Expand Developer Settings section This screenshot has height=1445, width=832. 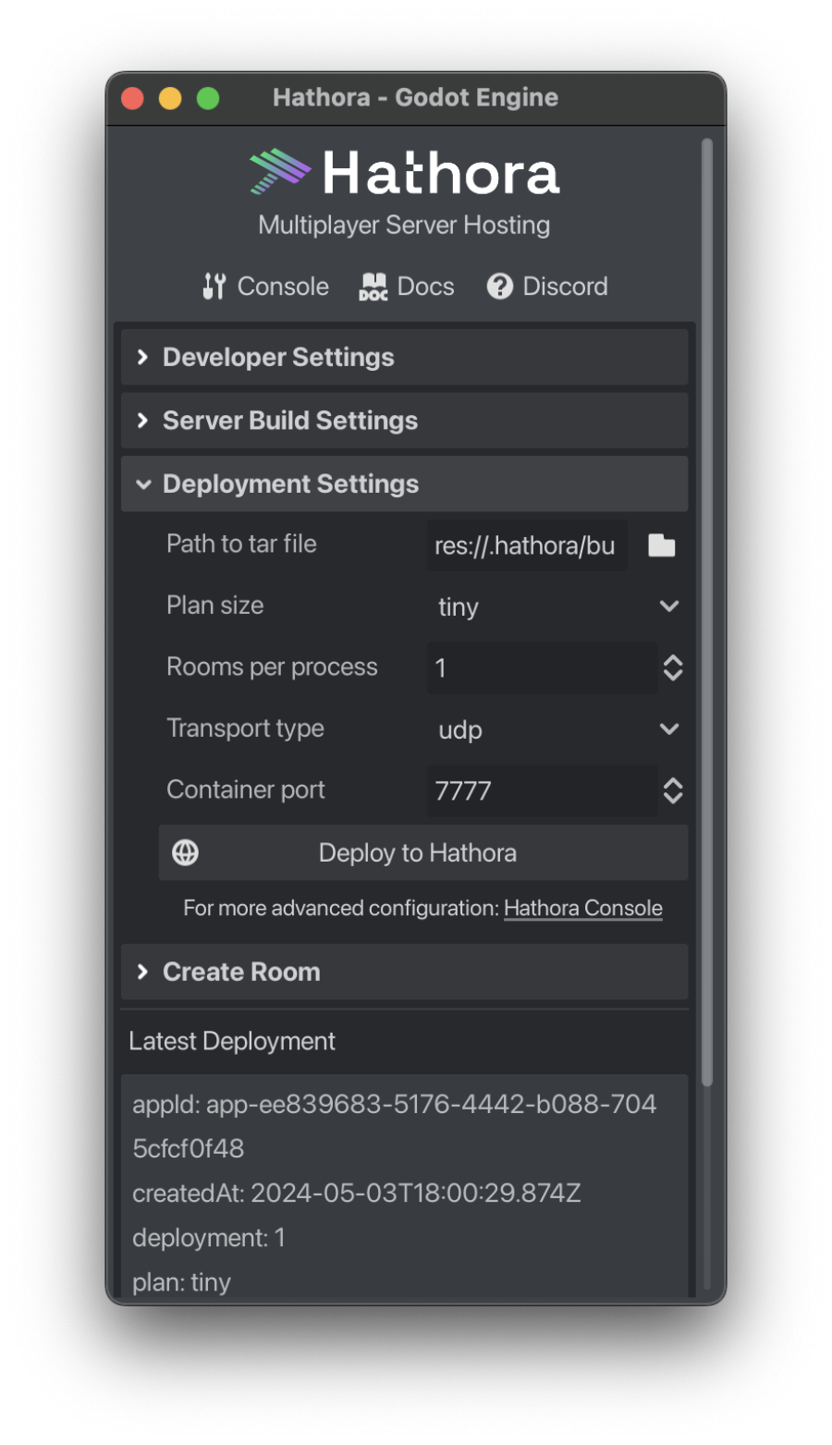coord(404,357)
